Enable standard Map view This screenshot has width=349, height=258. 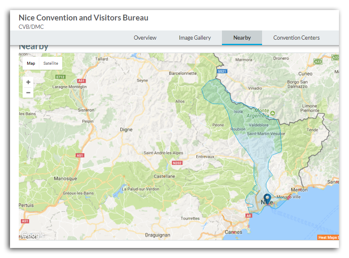(31, 63)
